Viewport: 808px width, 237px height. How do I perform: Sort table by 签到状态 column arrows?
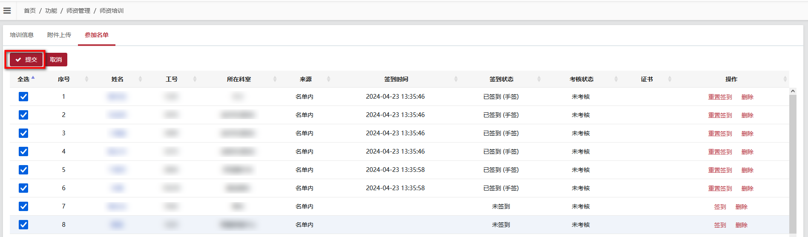click(x=539, y=79)
